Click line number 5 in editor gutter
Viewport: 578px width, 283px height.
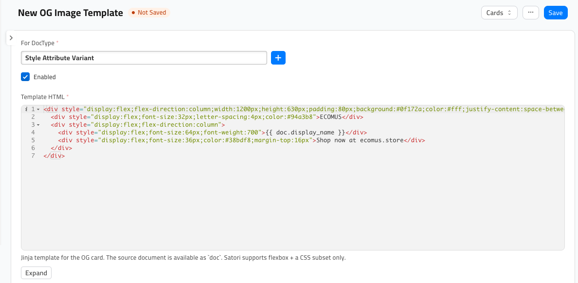pos(33,140)
